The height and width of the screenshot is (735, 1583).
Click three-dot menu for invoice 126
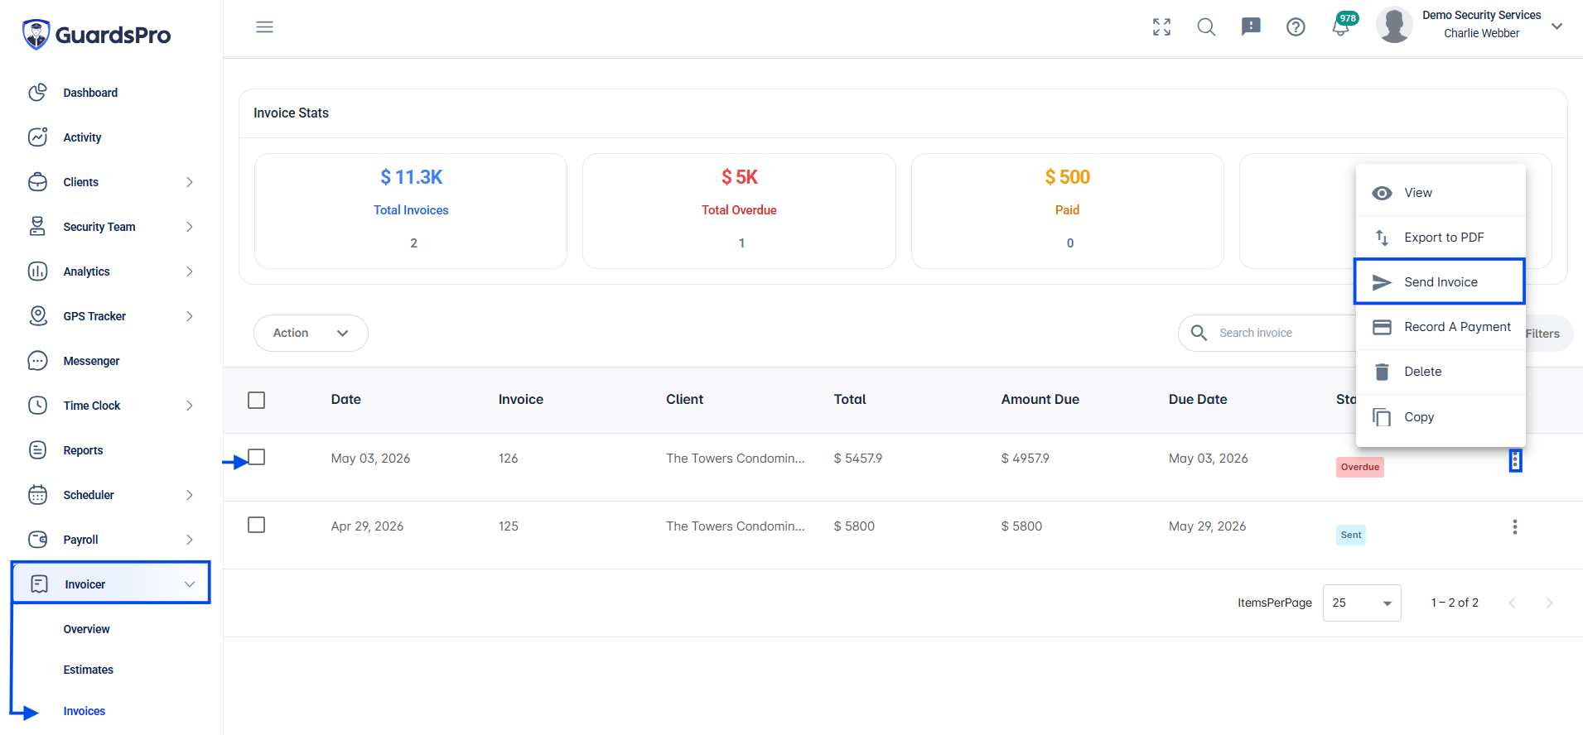(1515, 460)
